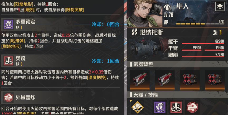Select the second flamethrower weapon in 武器背包
The image size is (228, 115).
[165, 80]
